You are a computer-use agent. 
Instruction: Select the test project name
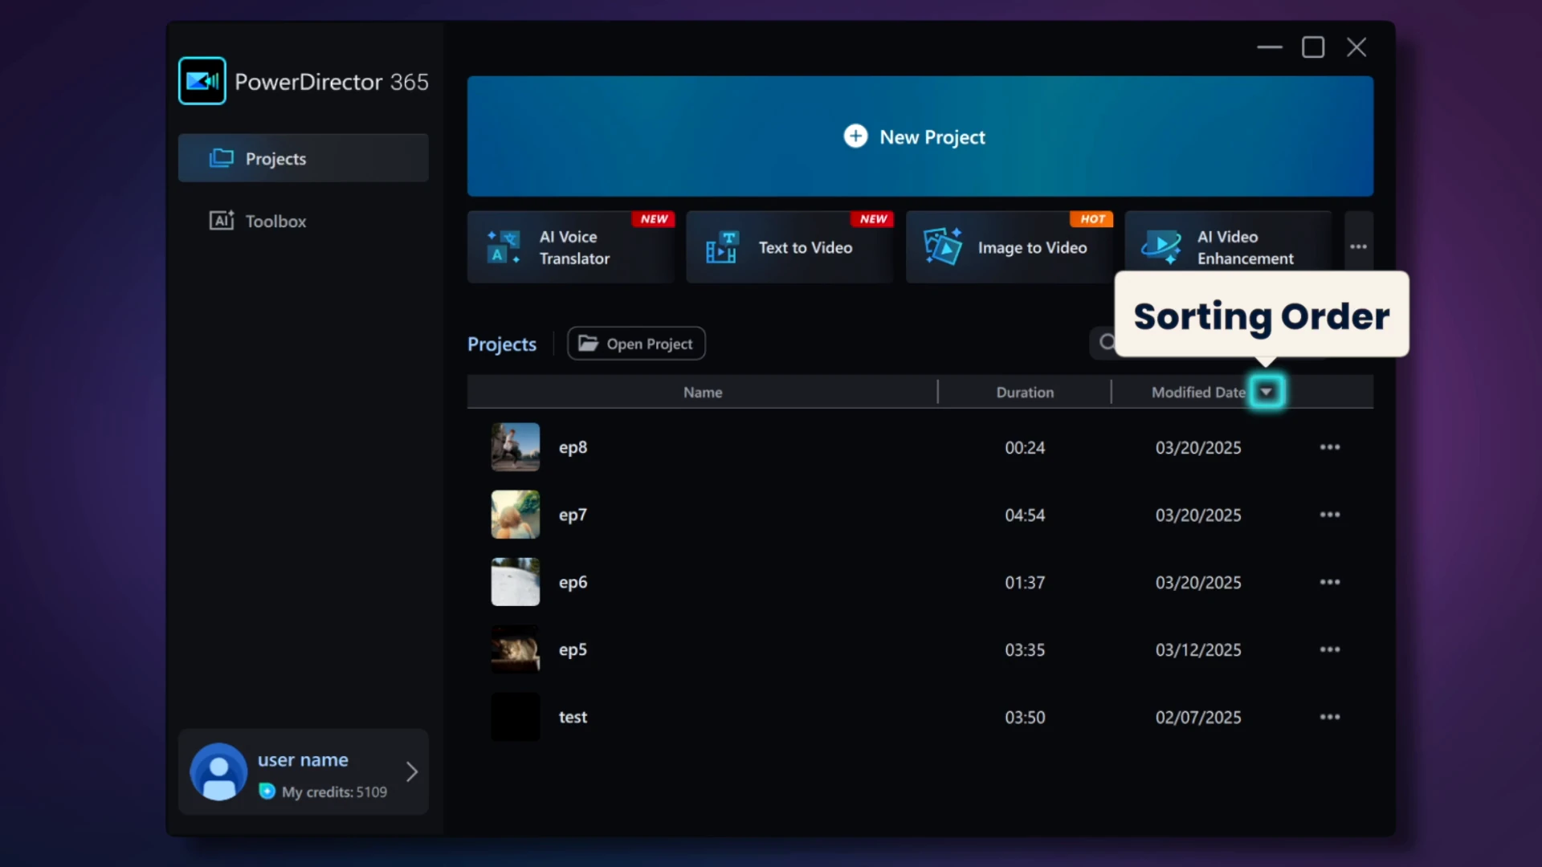pos(573,717)
